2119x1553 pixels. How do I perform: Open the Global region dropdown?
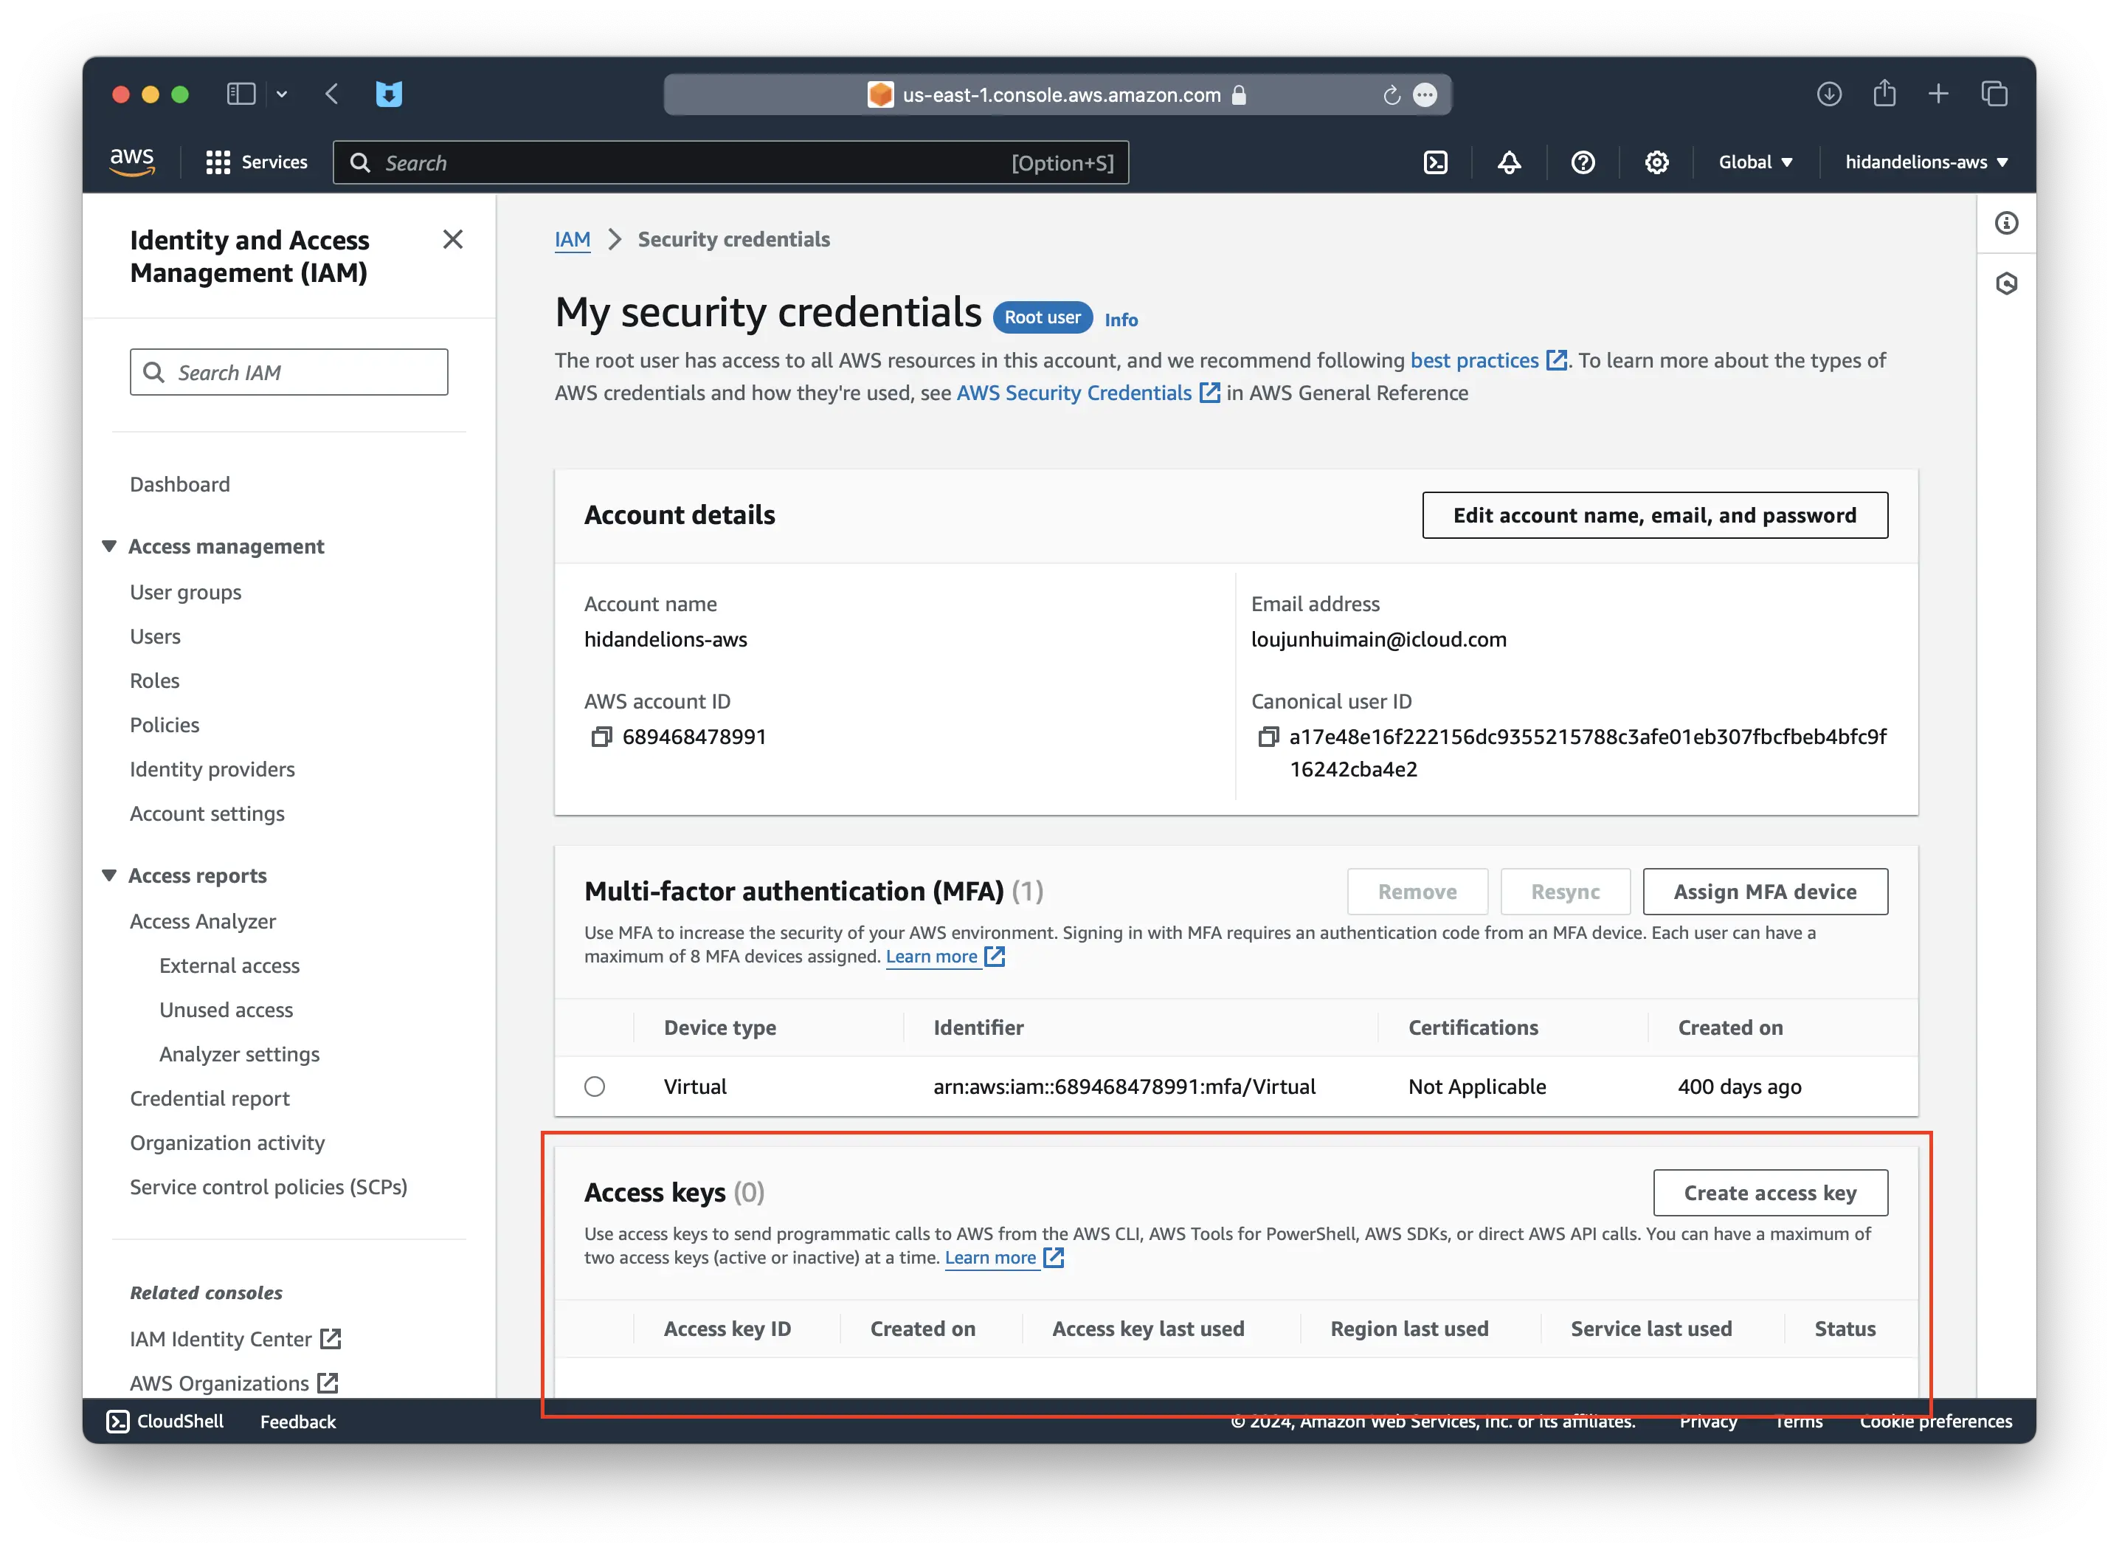click(x=1755, y=162)
